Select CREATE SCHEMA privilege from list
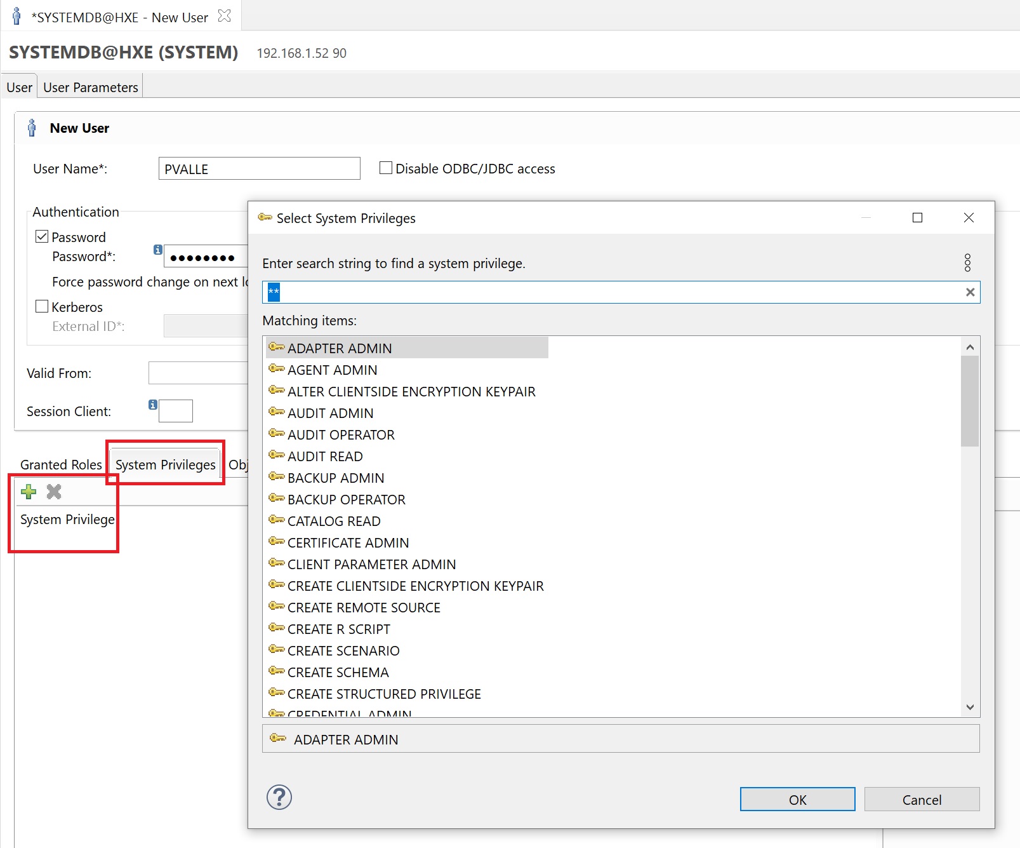This screenshot has width=1020, height=848. point(338,673)
